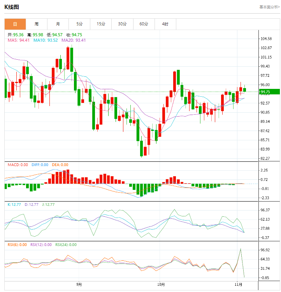Click the D:12.77 KDJ label
Screen dimensions: 281x292
pyautogui.click(x=32, y=204)
